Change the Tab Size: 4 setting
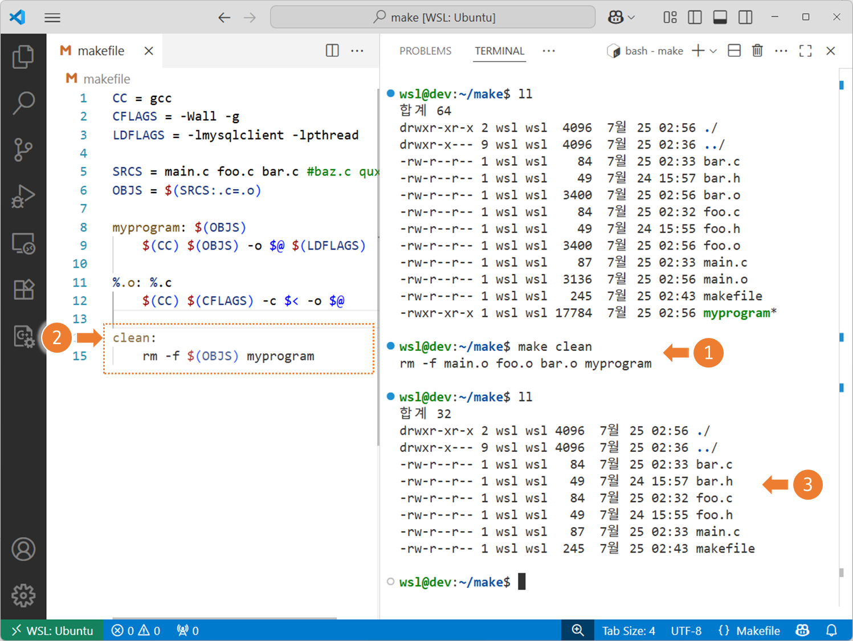Viewport: 853px width, 641px height. 628,631
